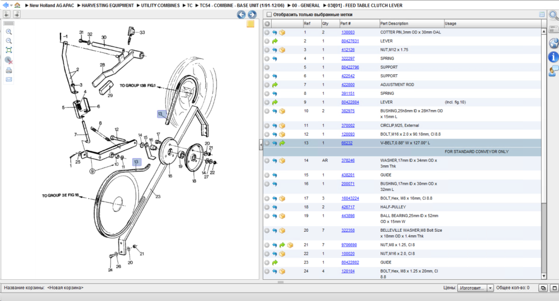Image resolution: width=559 pixels, height=301 pixels.
Task: Click package box icon on NUT 412126 row
Action: coord(282,50)
